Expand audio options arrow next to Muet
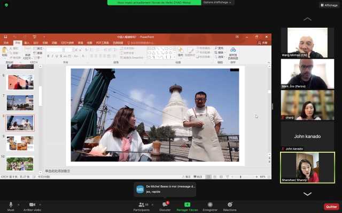342x213 pixels. click(19, 204)
